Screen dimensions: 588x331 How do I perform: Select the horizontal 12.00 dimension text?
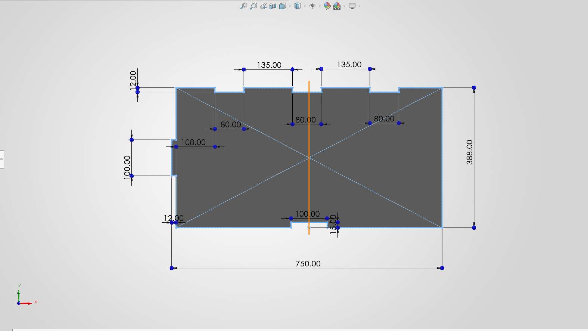[174, 218]
